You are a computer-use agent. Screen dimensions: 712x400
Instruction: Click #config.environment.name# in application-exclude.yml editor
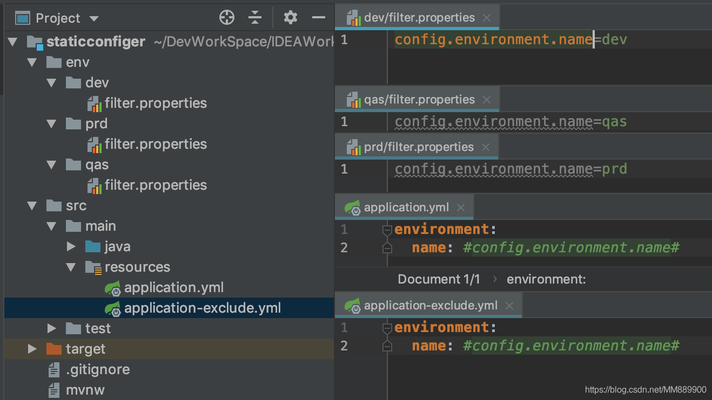coord(571,346)
